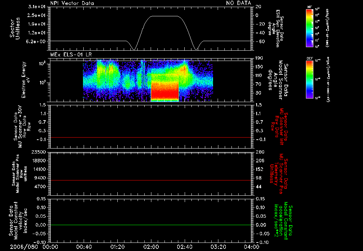The image size is (363, 251).
Task: Click the green 'Model Constant acceleration' title
Action: tap(283, 221)
